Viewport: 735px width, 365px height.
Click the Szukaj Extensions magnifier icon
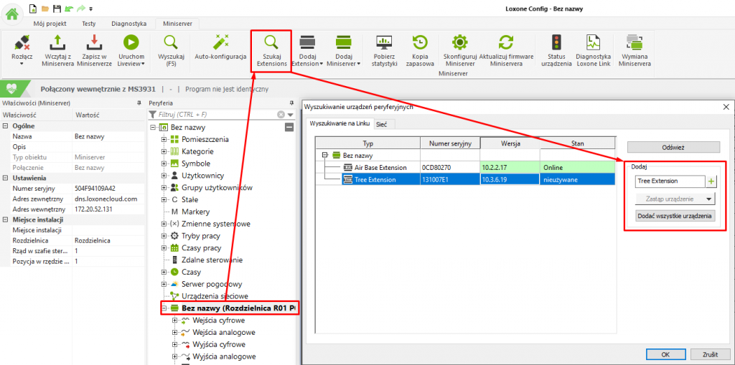[x=271, y=43]
